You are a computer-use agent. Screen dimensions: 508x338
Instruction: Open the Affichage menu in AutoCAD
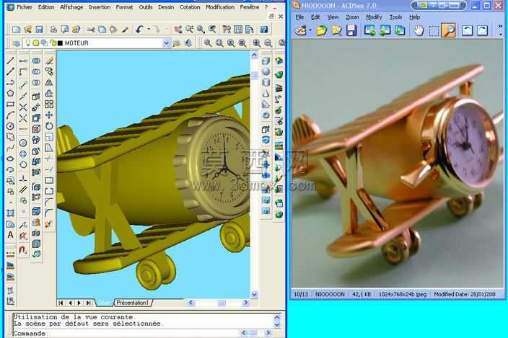click(x=71, y=6)
